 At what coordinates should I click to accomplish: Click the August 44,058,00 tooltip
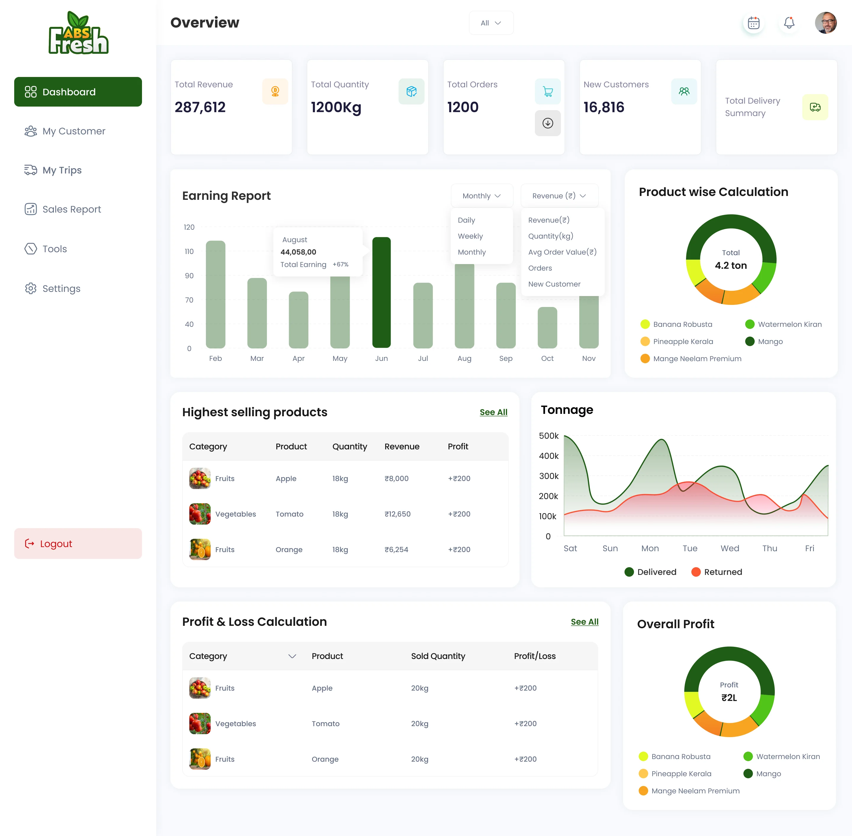[x=318, y=252]
